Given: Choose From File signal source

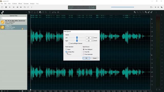Looking at the screenshot, I should (x=84, y=52).
